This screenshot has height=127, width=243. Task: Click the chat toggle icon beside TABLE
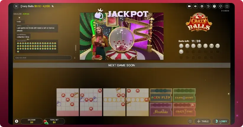[x=190, y=121]
